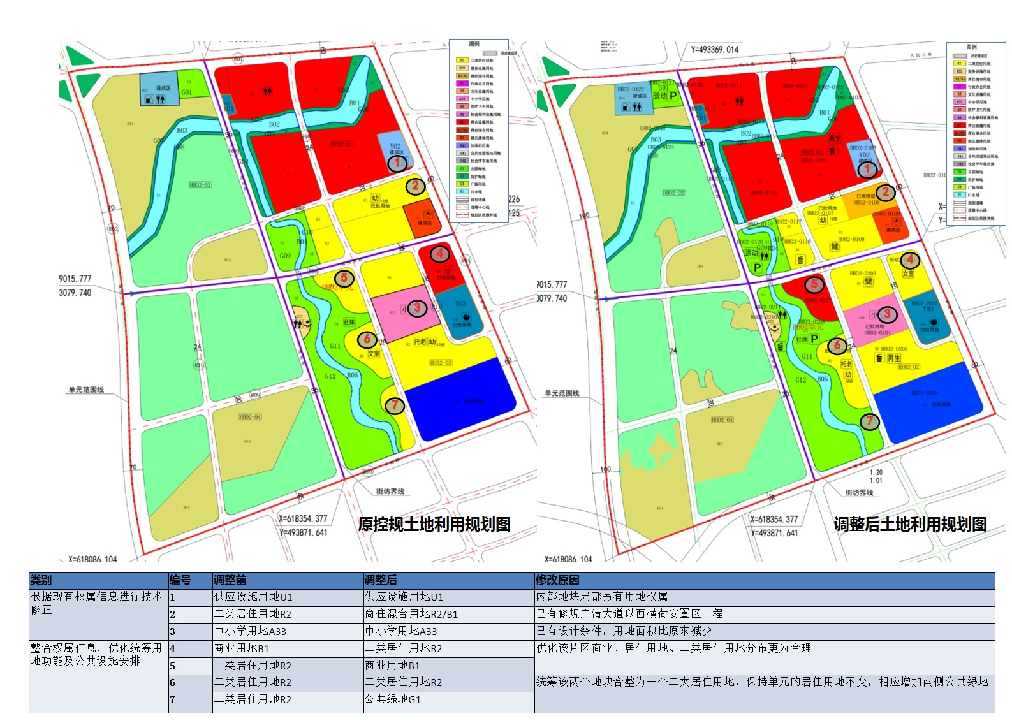The image size is (1012, 723).
Task: Click the 整合权属信息，优化统筹用地功能 category cell
Action: point(99,676)
